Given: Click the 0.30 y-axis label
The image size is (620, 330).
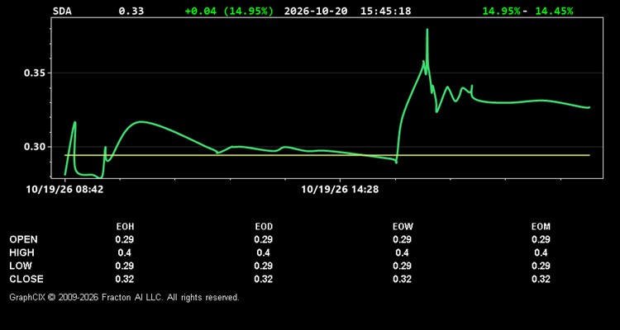Looking at the screenshot, I should [34, 147].
